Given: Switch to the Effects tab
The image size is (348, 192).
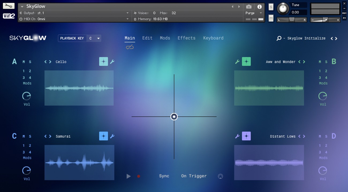Looking at the screenshot, I should pyautogui.click(x=186, y=38).
